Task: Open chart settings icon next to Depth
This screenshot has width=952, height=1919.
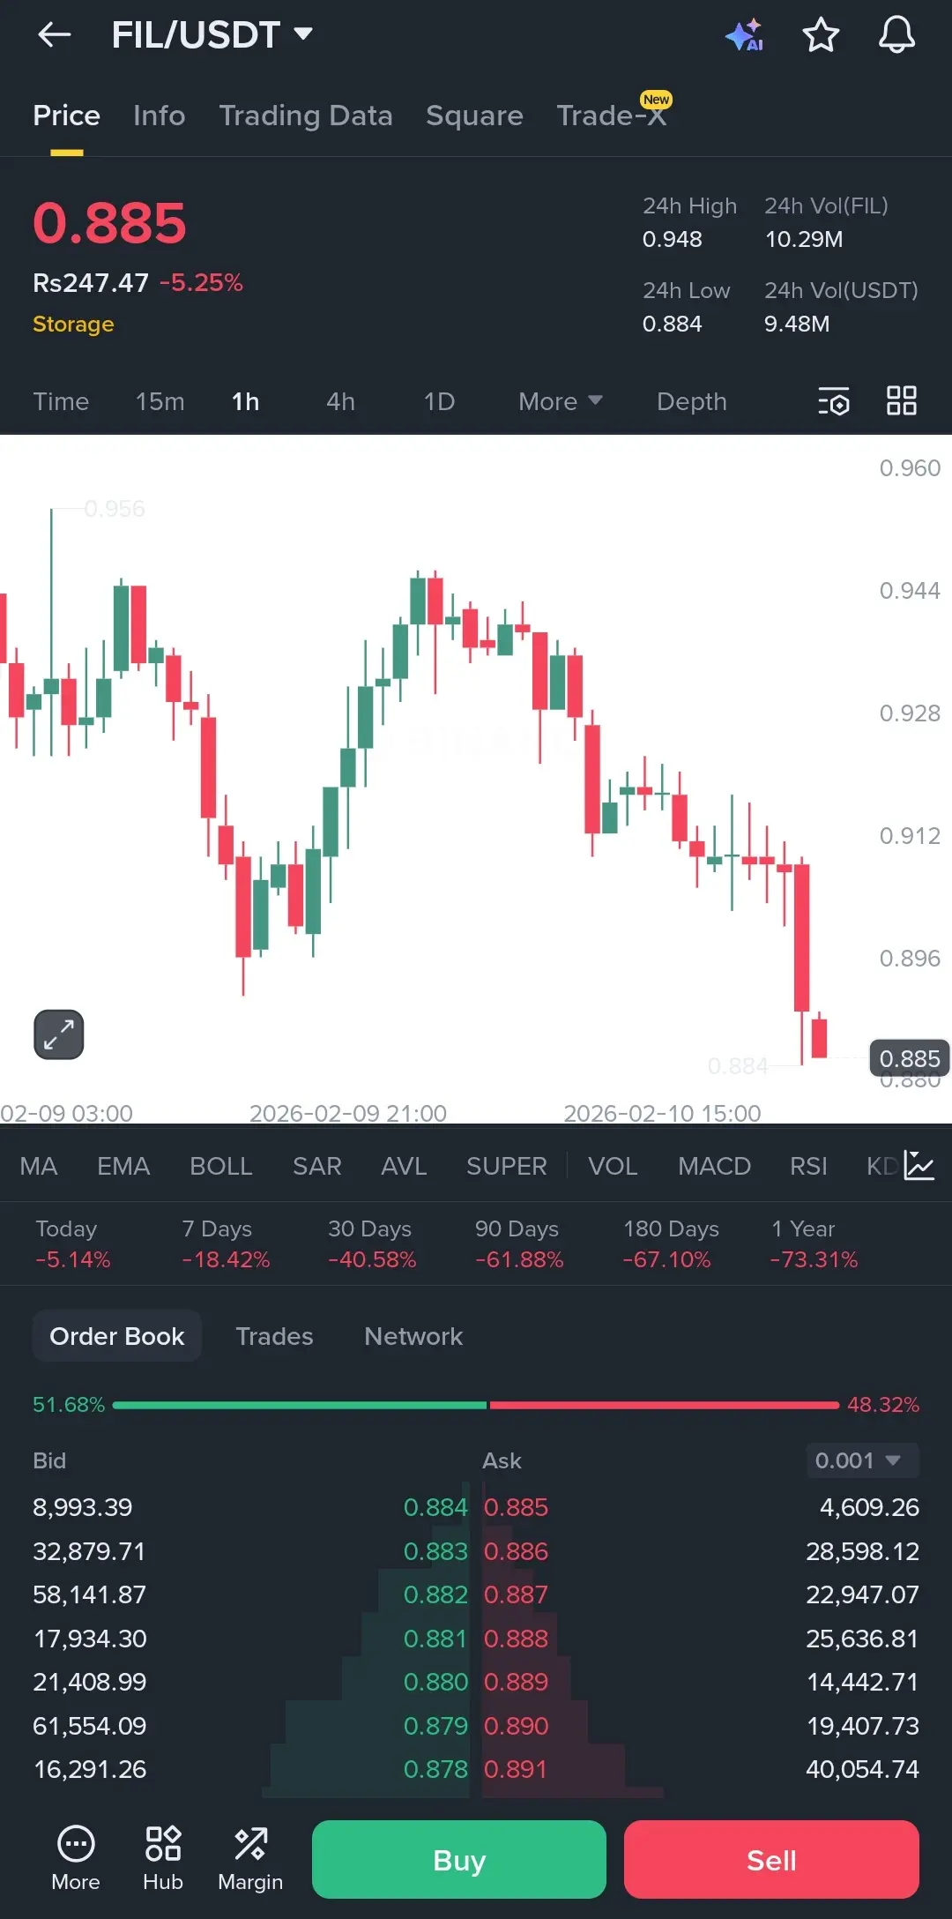Action: [833, 401]
